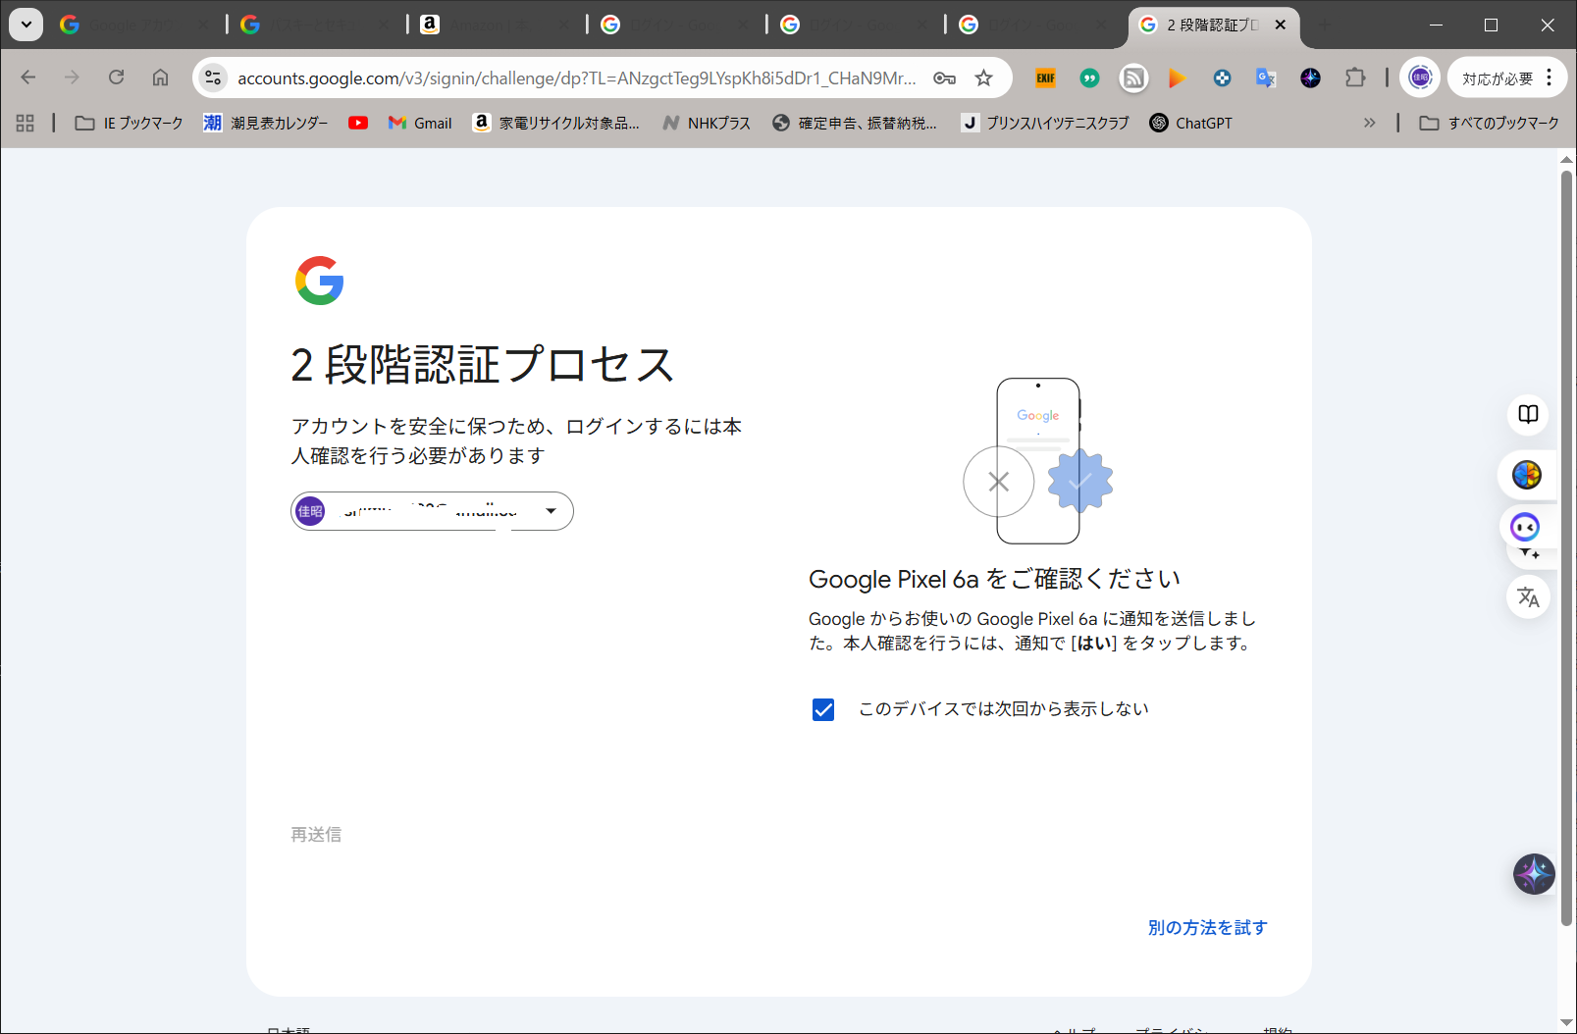Open the YouTube bookmark icon
This screenshot has width=1577, height=1034.
(358, 123)
